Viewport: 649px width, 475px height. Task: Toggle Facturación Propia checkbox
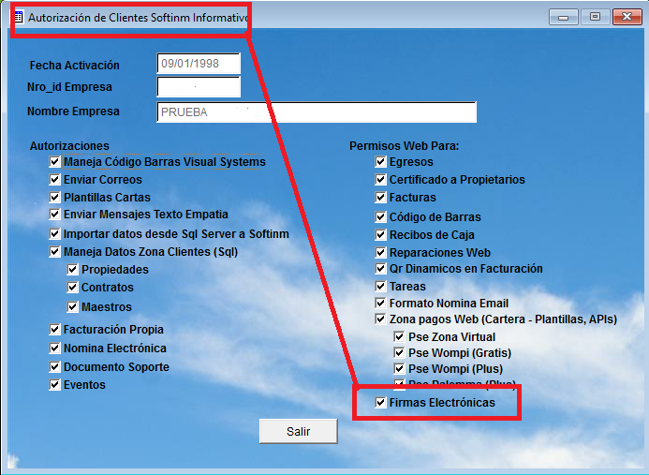pyautogui.click(x=54, y=329)
